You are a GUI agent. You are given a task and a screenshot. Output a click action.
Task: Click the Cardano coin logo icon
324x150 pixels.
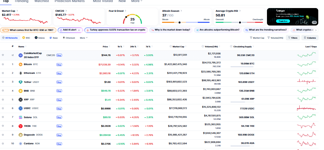point(21,144)
